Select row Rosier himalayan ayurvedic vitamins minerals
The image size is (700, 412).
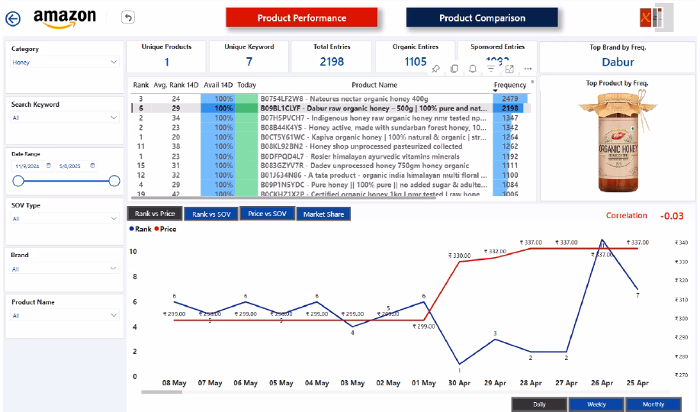(330, 156)
